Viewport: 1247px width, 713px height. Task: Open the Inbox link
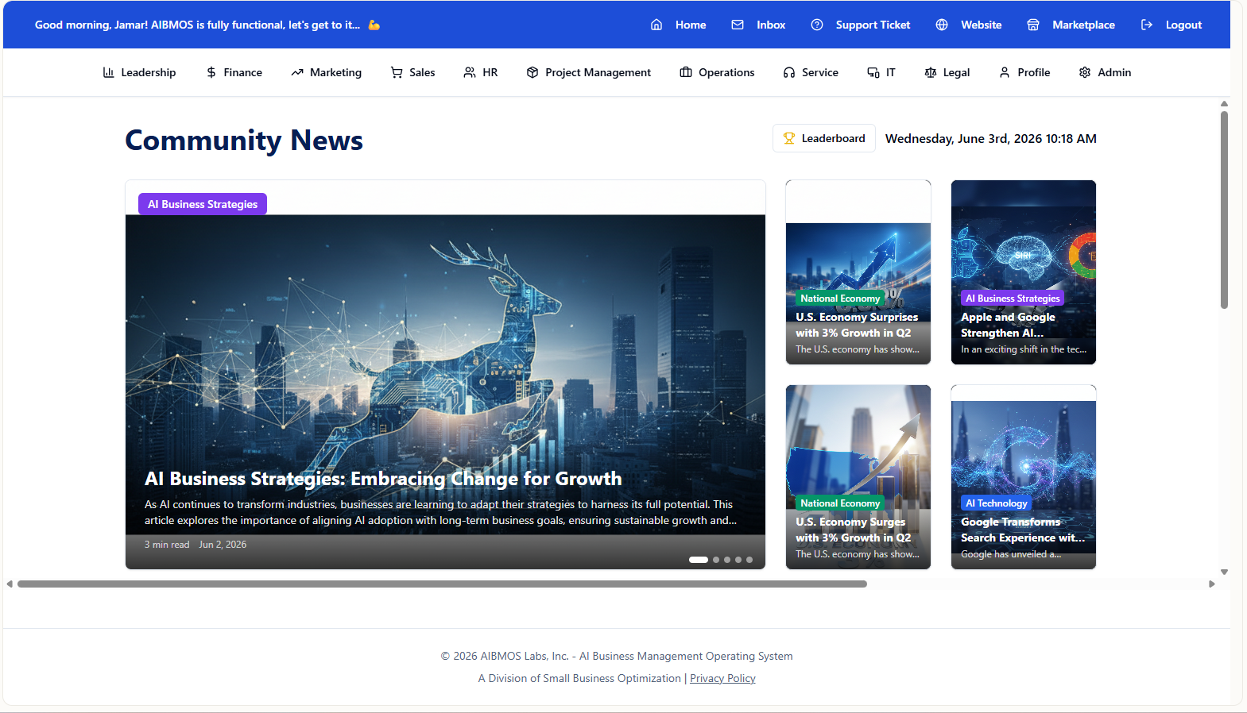tap(771, 25)
